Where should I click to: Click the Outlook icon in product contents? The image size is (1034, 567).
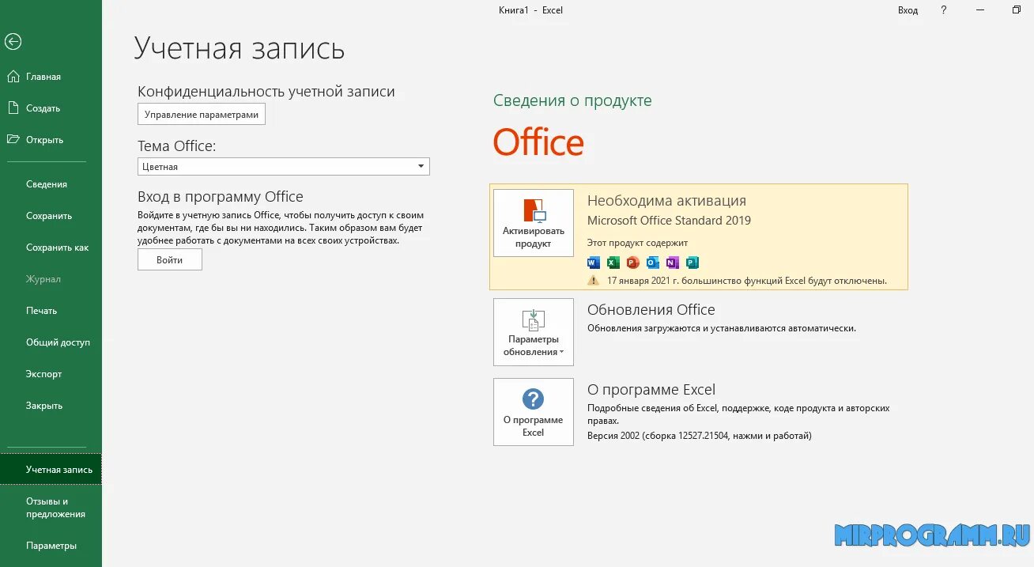pyautogui.click(x=653, y=263)
